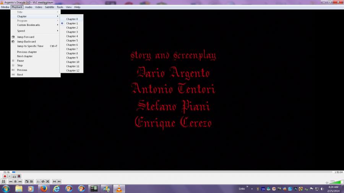Open Internet Explorer from the taskbar

[x=56, y=189]
